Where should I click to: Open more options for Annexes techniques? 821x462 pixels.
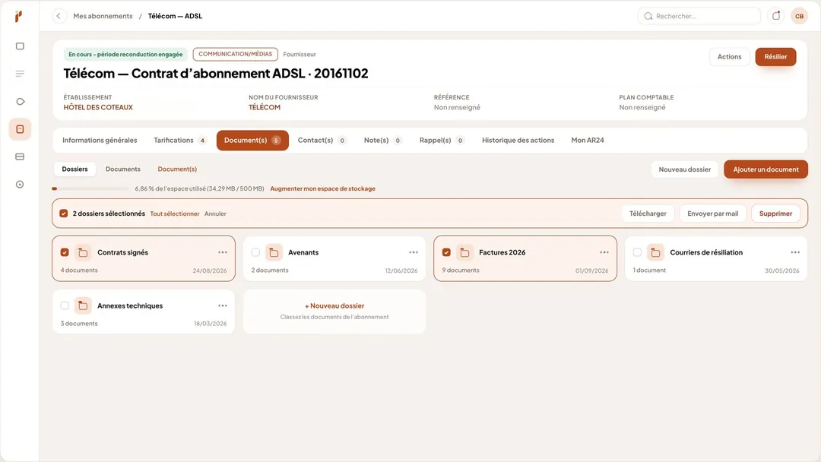(x=223, y=305)
